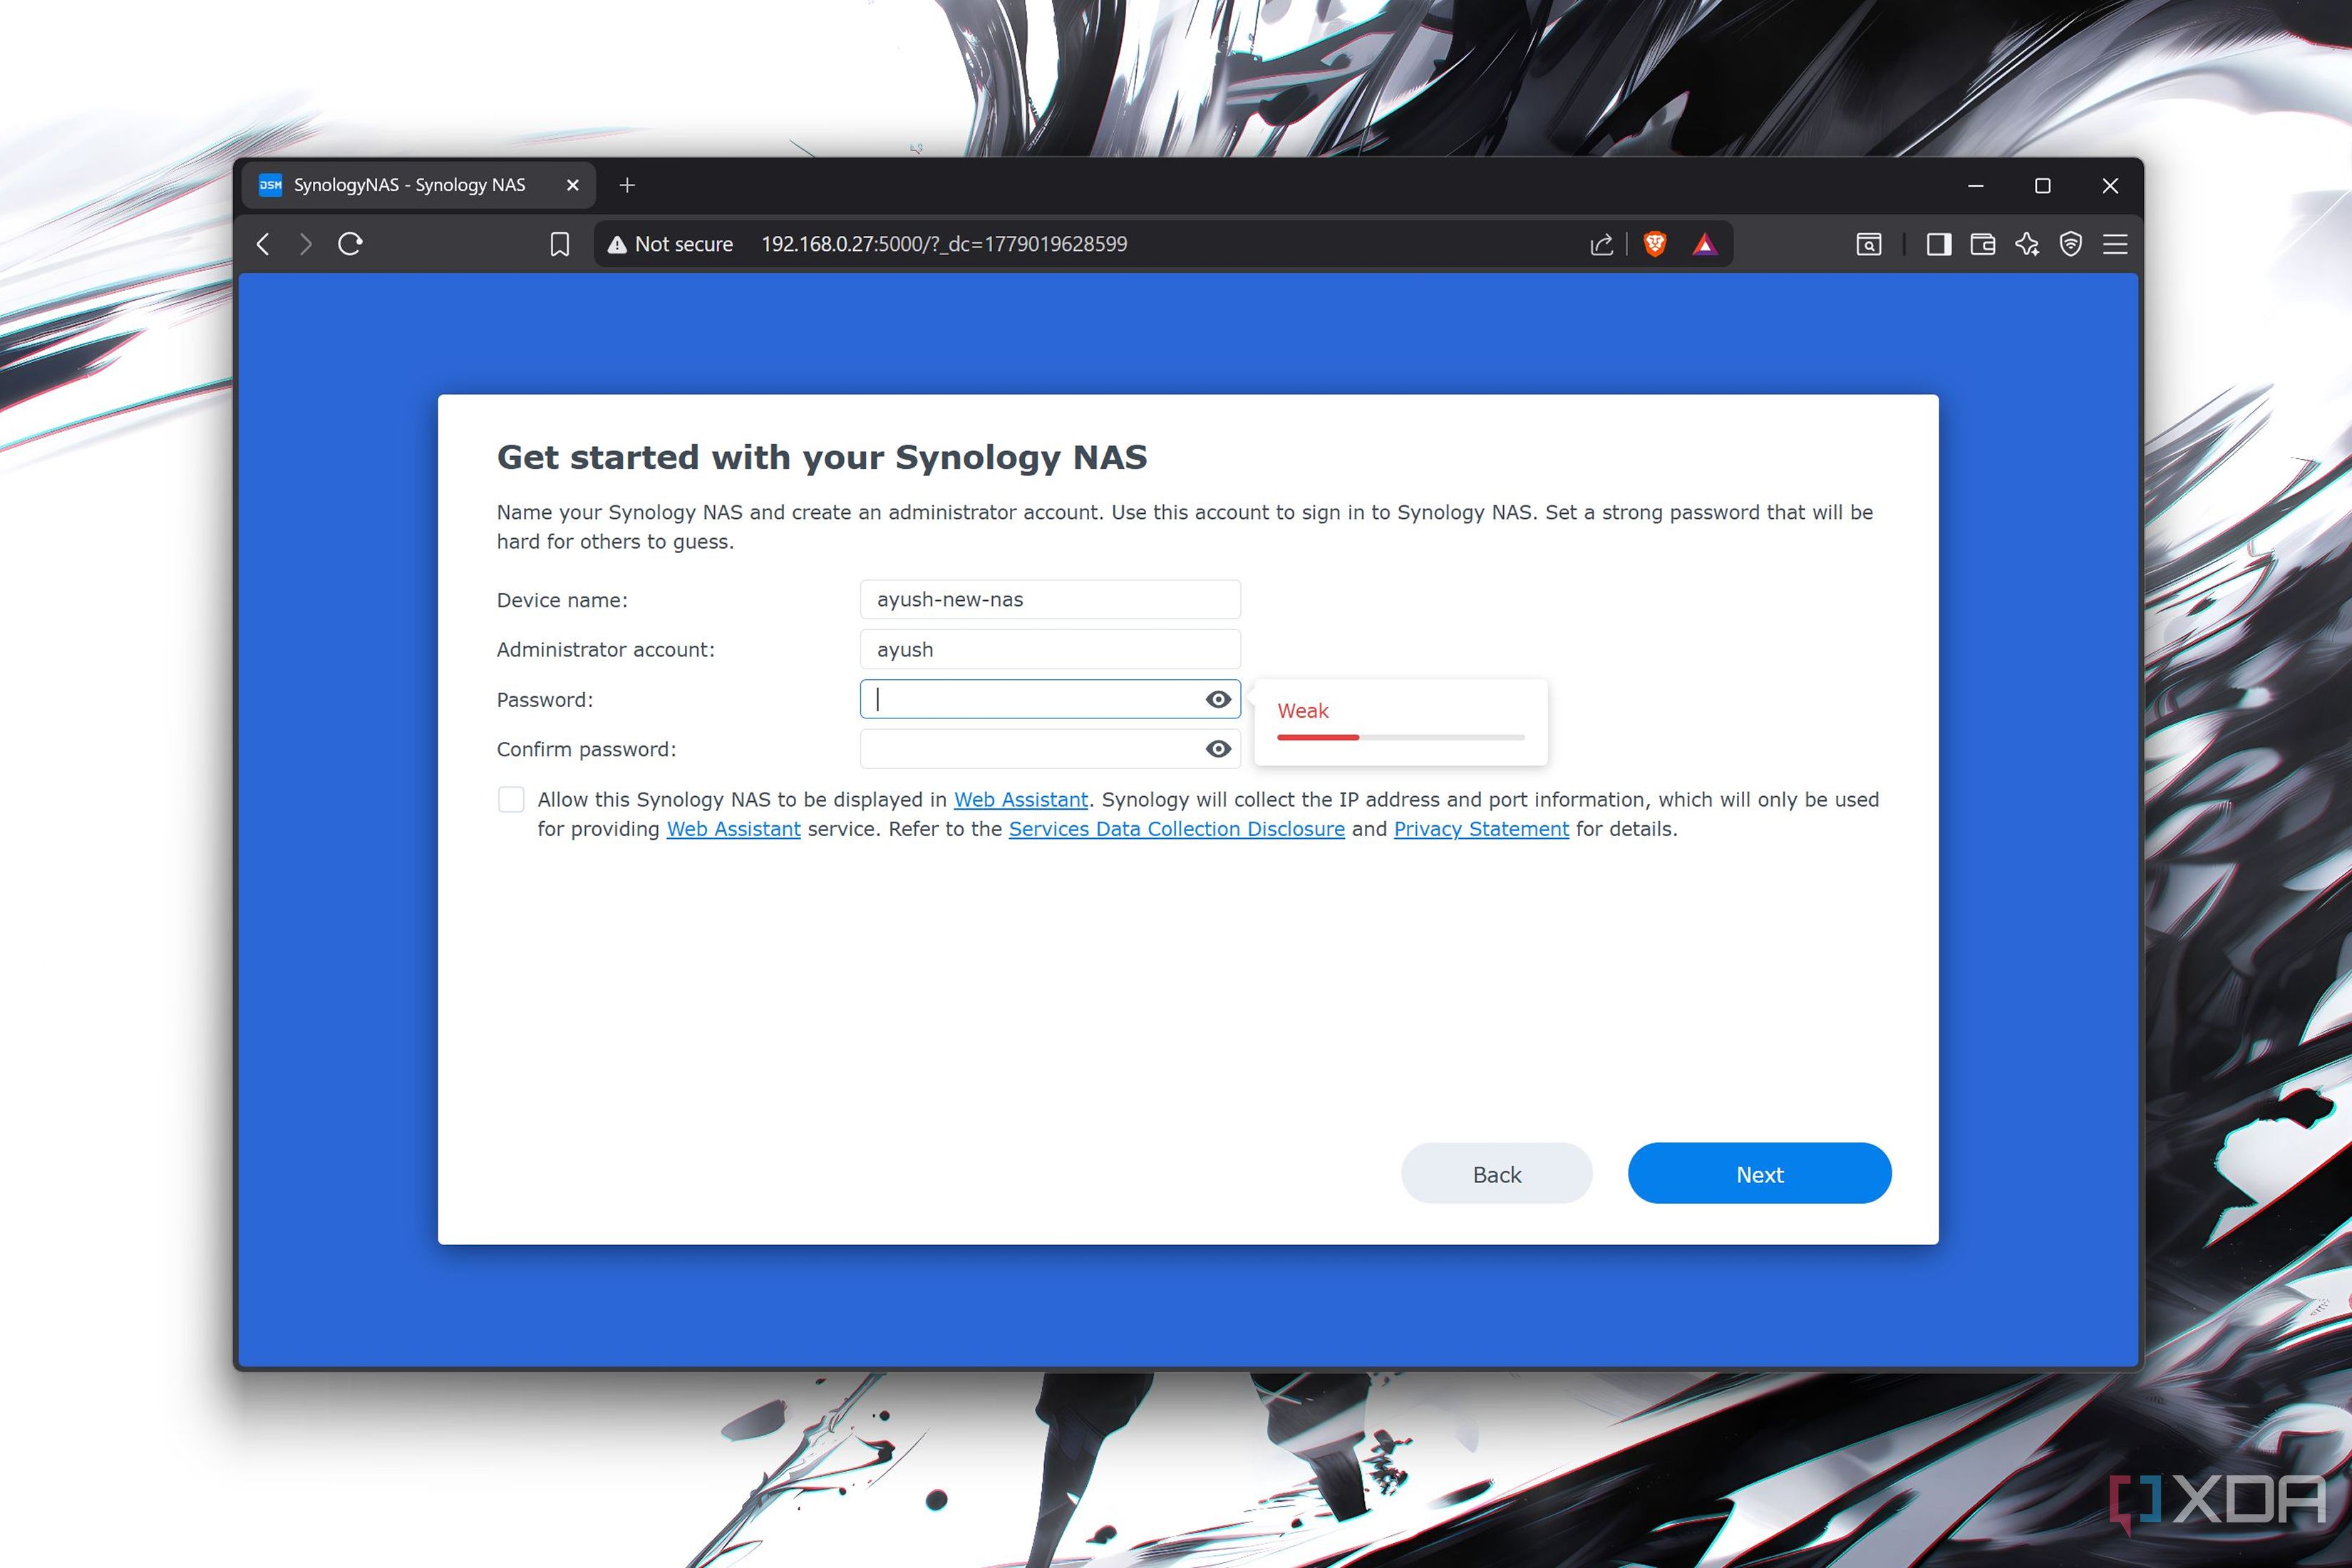Open the share page icon

tap(1601, 244)
